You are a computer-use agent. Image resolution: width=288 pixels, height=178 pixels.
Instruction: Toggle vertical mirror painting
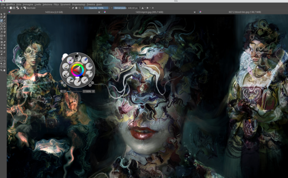[x=148, y=8]
